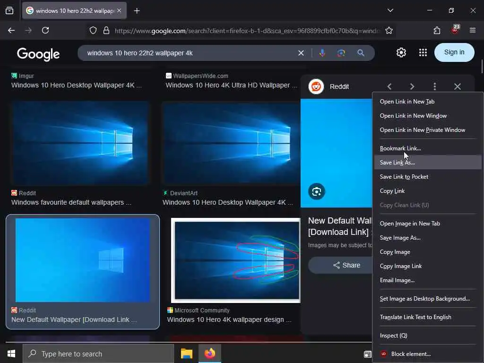Submit search with magnifier icon
The width and height of the screenshot is (484, 363).
coord(361,53)
